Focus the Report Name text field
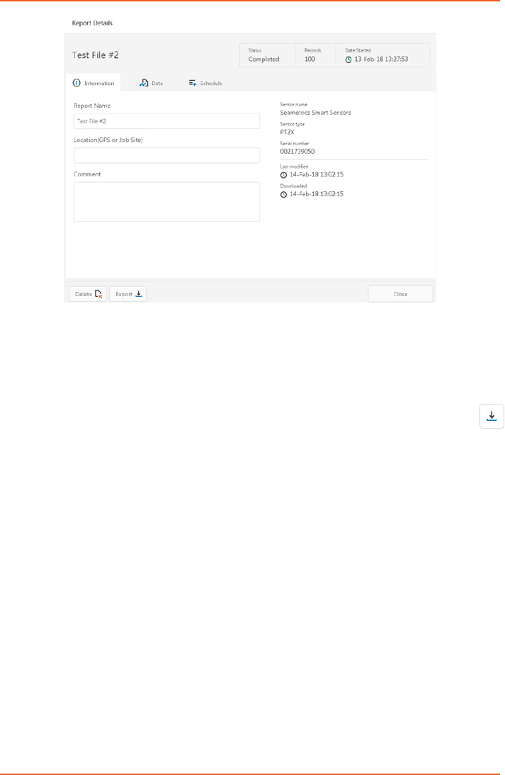Image resolution: width=505 pixels, height=775 pixels. (x=166, y=121)
